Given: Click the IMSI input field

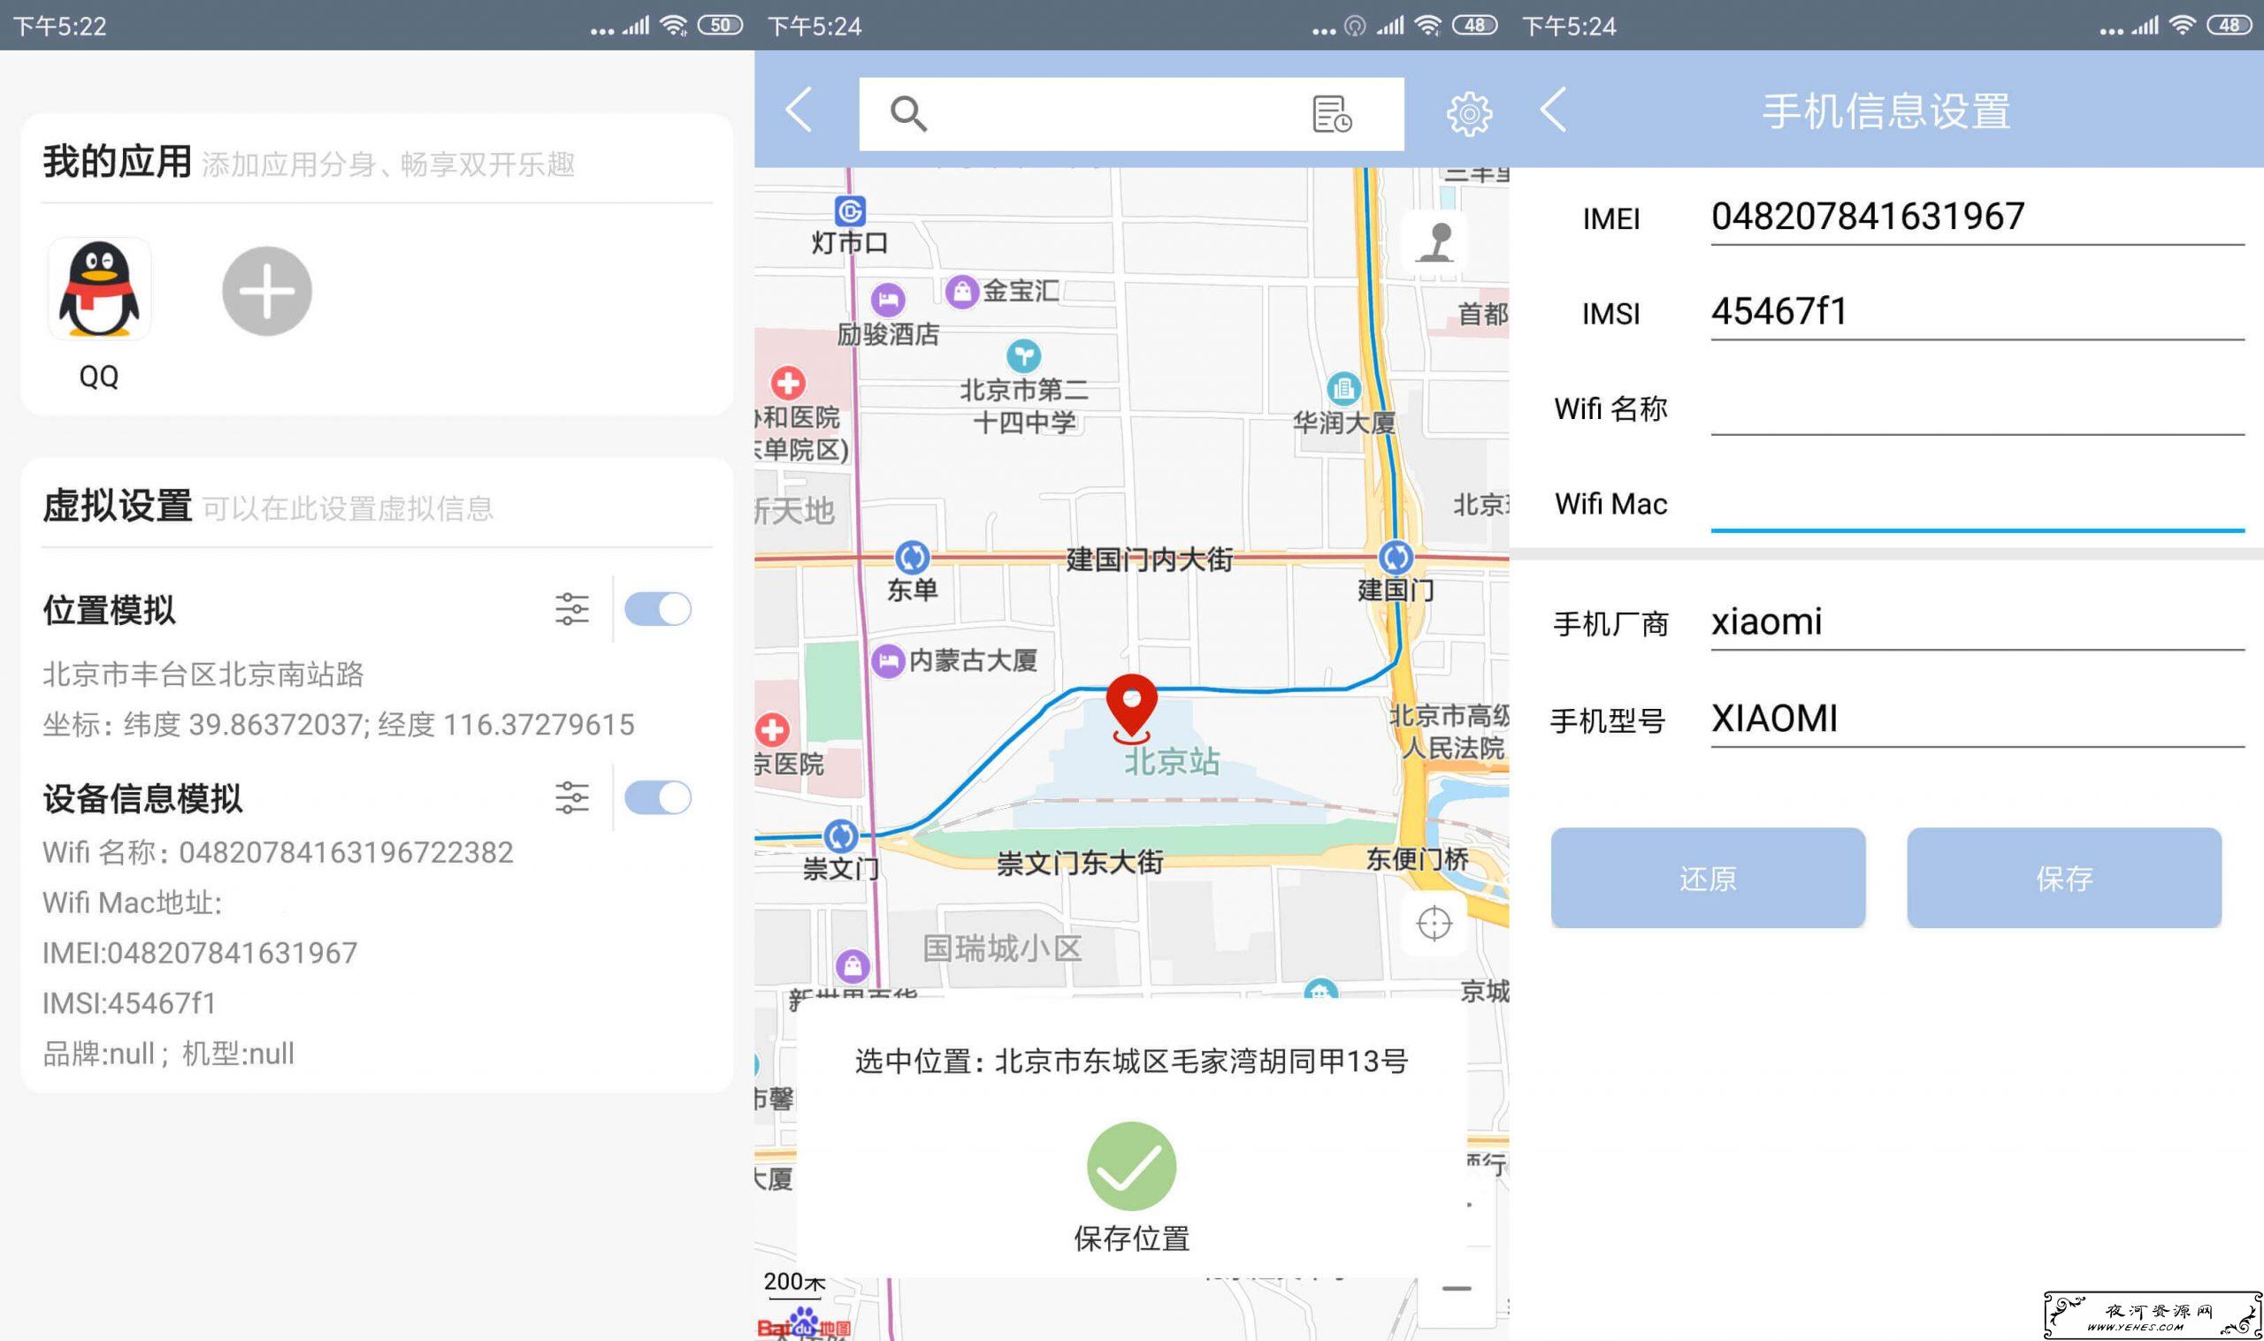Looking at the screenshot, I should 1977,313.
